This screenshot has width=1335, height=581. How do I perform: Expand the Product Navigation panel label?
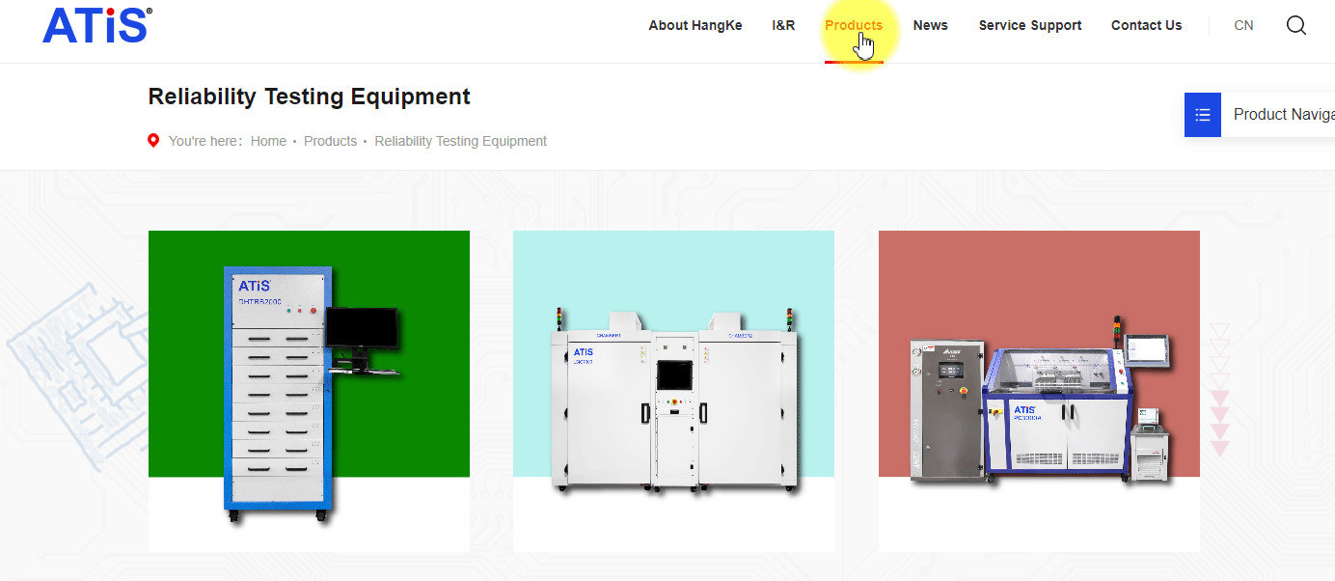1283,115
